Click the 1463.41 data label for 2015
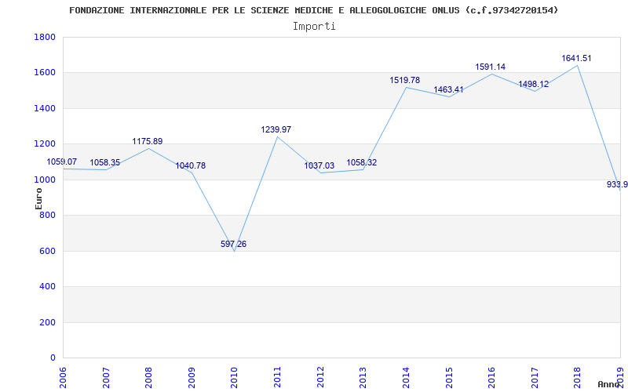628x392 pixels. pos(448,90)
